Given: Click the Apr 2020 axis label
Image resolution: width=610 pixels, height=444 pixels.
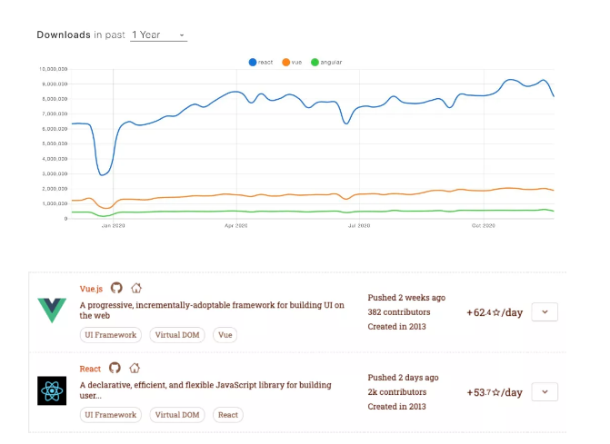Looking at the screenshot, I should point(235,226).
